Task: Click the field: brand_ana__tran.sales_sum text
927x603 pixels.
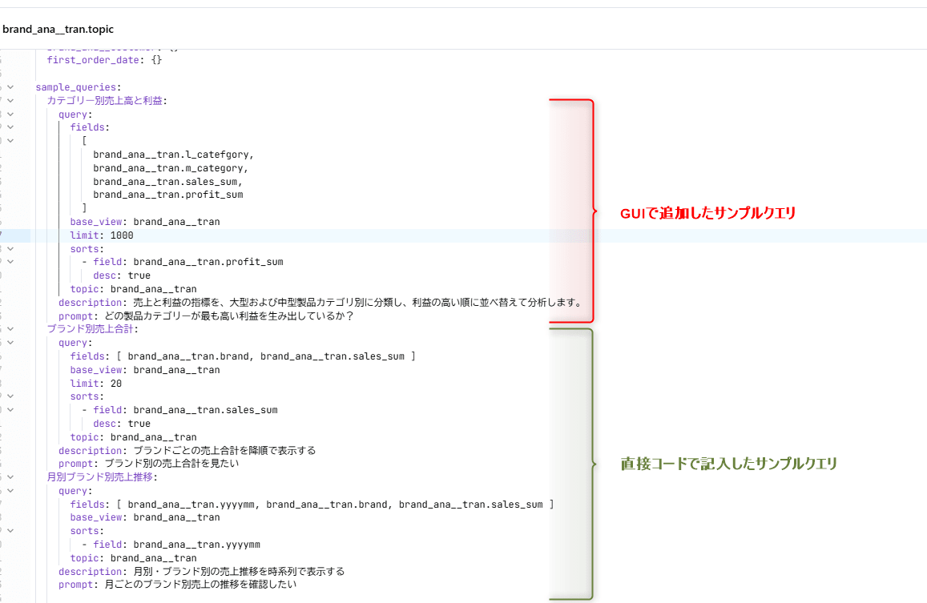Action: point(185,410)
